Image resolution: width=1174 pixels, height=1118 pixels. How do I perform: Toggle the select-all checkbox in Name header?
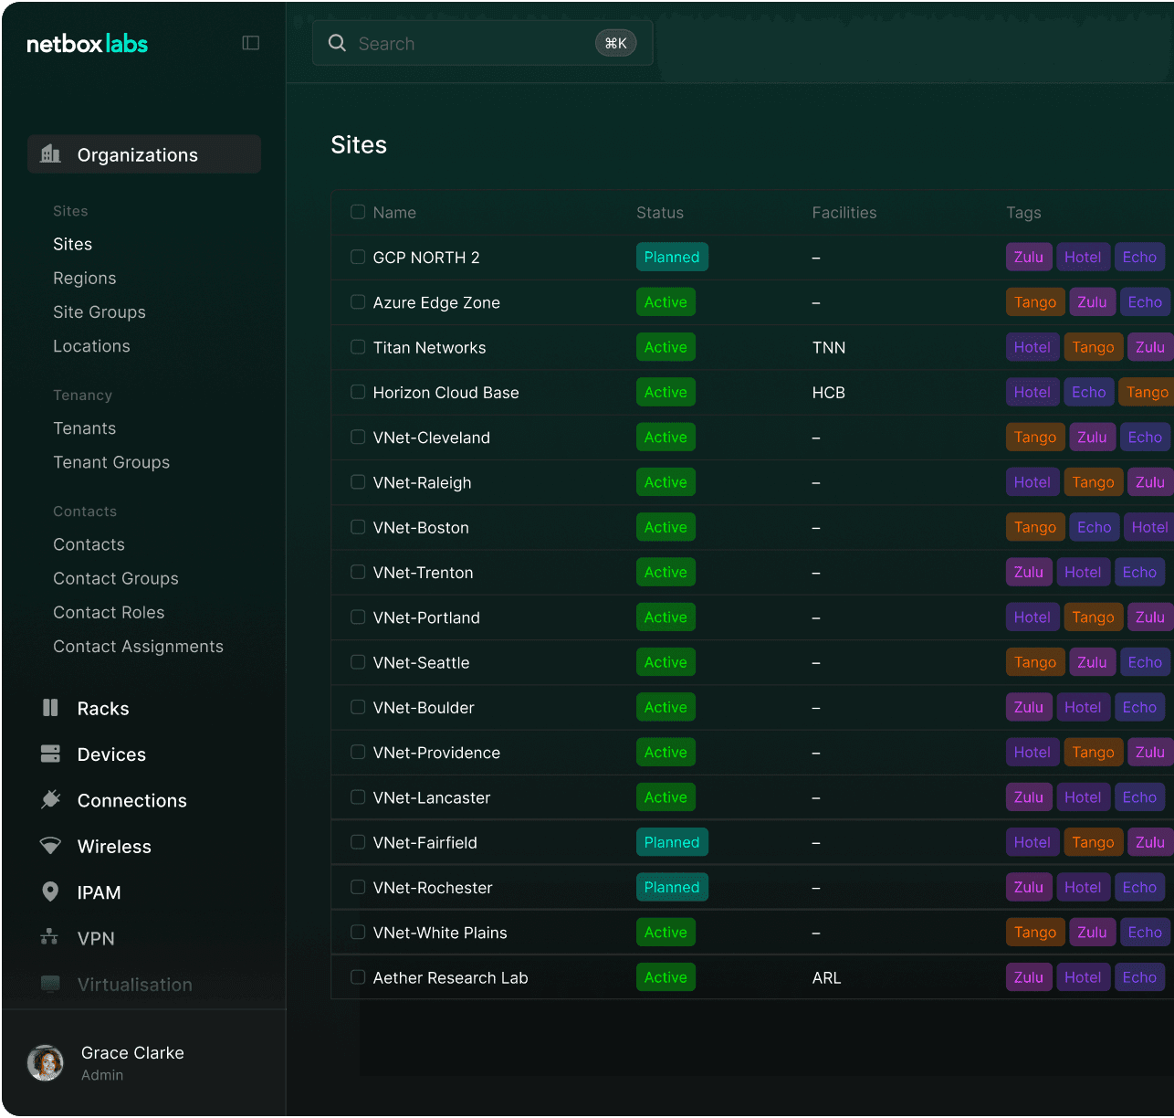(x=358, y=212)
